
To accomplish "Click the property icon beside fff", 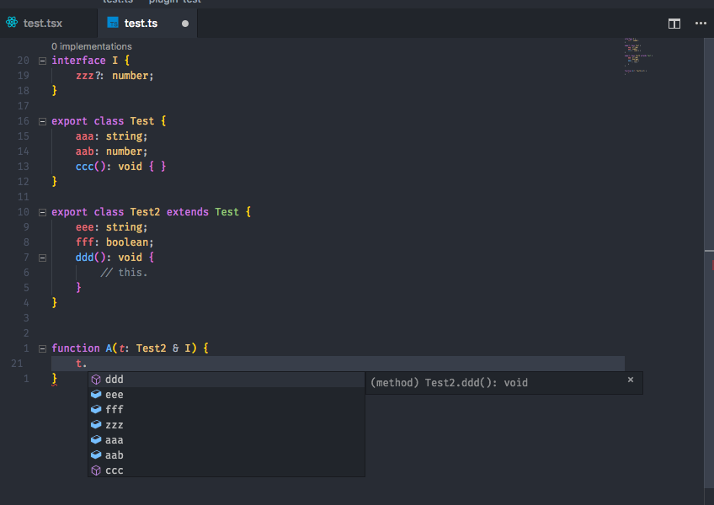I will coord(96,409).
